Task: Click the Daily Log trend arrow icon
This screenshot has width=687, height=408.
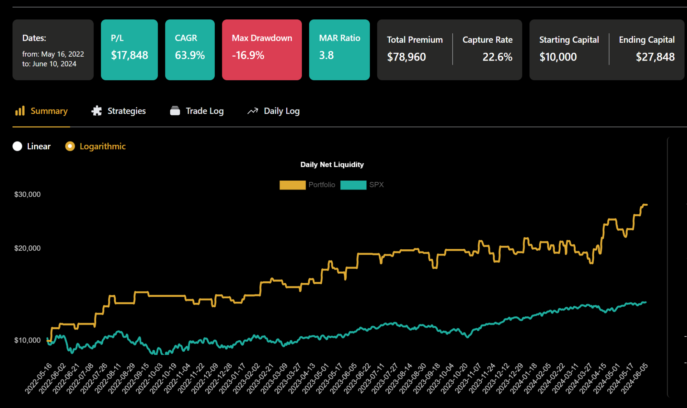Action: pyautogui.click(x=253, y=111)
